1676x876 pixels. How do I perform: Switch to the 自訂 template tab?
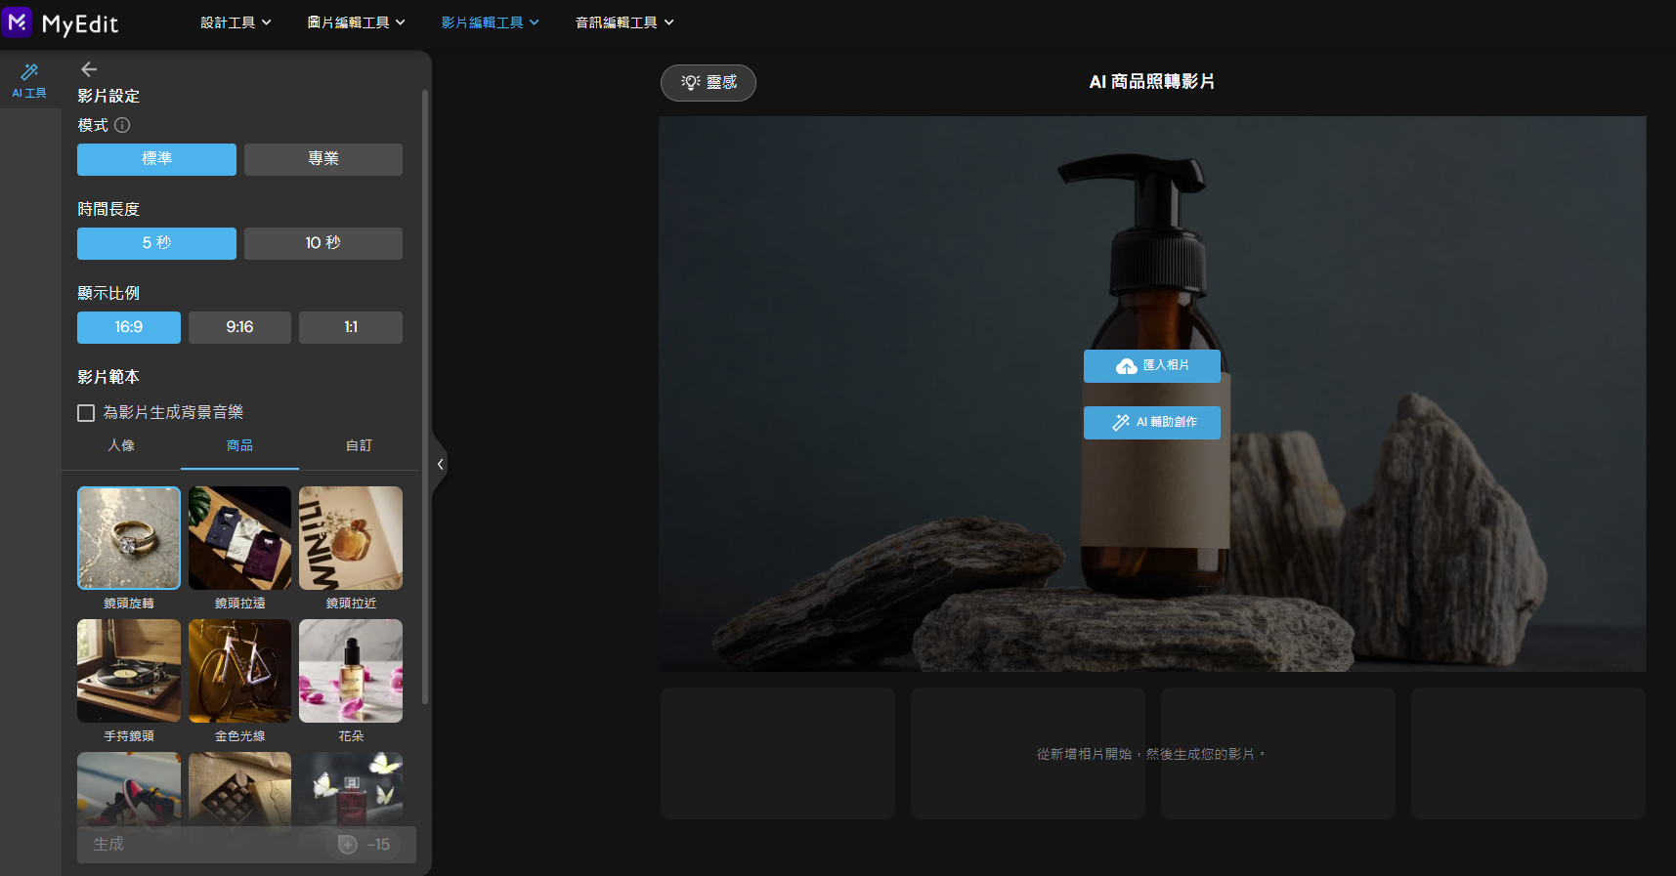pyautogui.click(x=359, y=445)
